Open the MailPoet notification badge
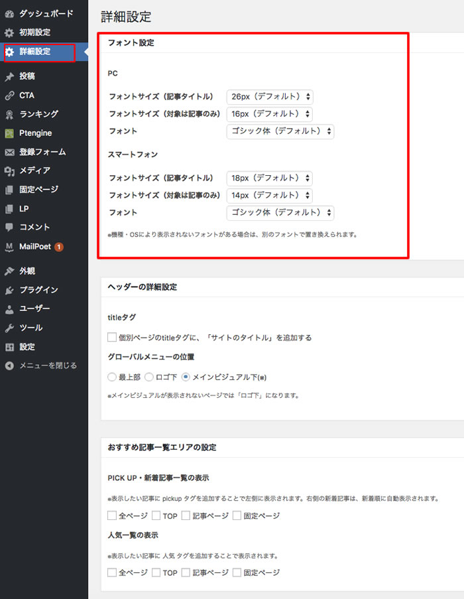 (59, 247)
